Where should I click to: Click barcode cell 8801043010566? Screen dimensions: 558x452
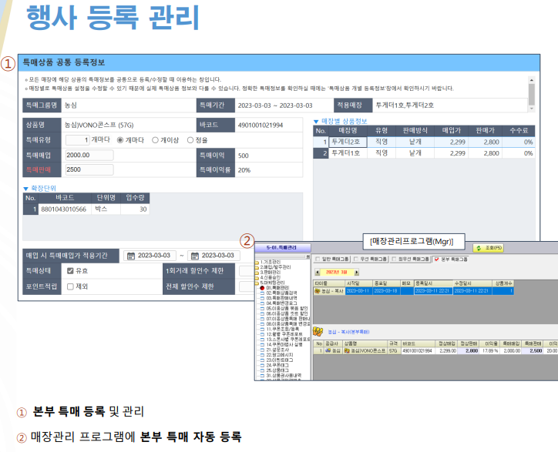point(65,209)
